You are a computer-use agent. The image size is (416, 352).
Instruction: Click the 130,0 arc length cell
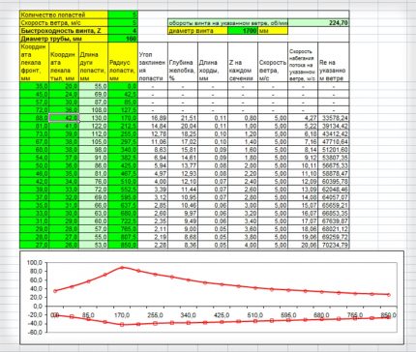[94, 118]
